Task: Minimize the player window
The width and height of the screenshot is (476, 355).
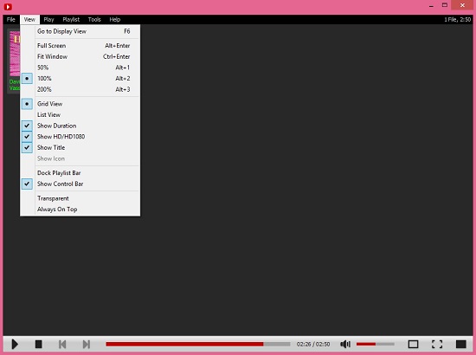Action: pos(431,5)
